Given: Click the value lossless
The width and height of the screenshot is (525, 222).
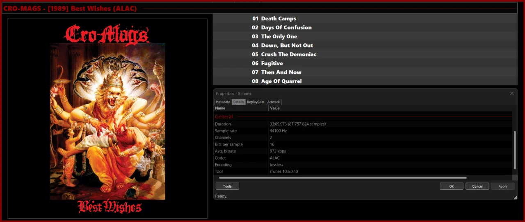Looking at the screenshot, I should pos(276,165).
